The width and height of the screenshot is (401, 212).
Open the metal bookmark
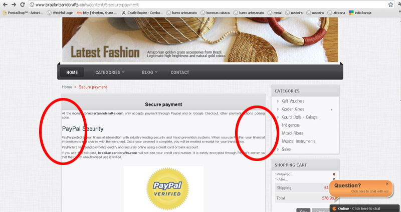275,12
